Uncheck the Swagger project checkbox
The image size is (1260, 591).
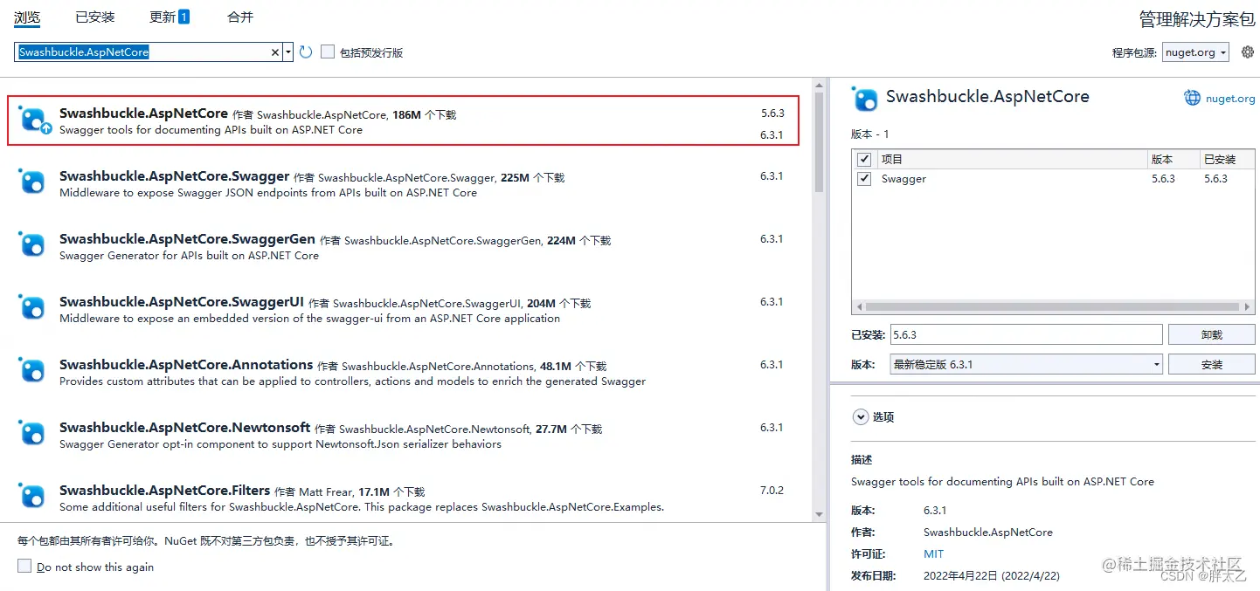click(864, 179)
